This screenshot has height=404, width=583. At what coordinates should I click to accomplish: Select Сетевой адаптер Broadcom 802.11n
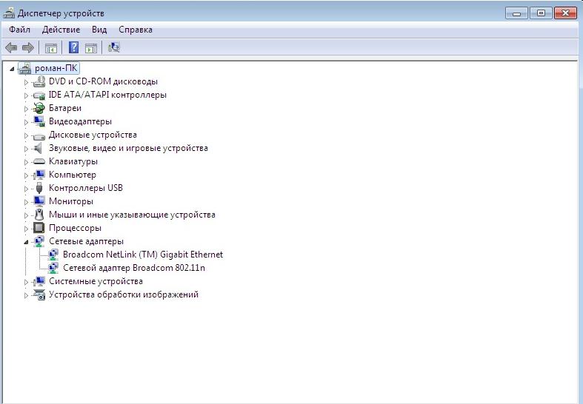click(x=134, y=268)
